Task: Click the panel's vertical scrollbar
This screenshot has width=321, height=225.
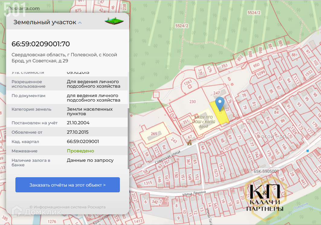Action: click(x=128, y=139)
